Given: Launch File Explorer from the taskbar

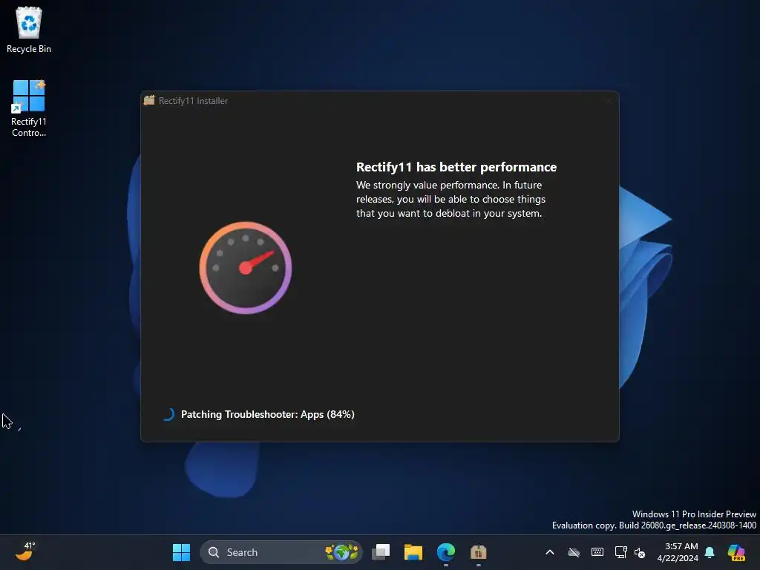Looking at the screenshot, I should pyautogui.click(x=413, y=552).
